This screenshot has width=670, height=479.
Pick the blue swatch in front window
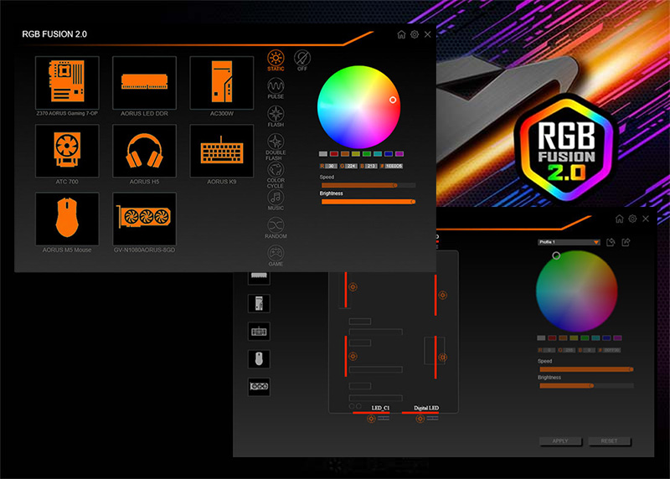coord(389,154)
